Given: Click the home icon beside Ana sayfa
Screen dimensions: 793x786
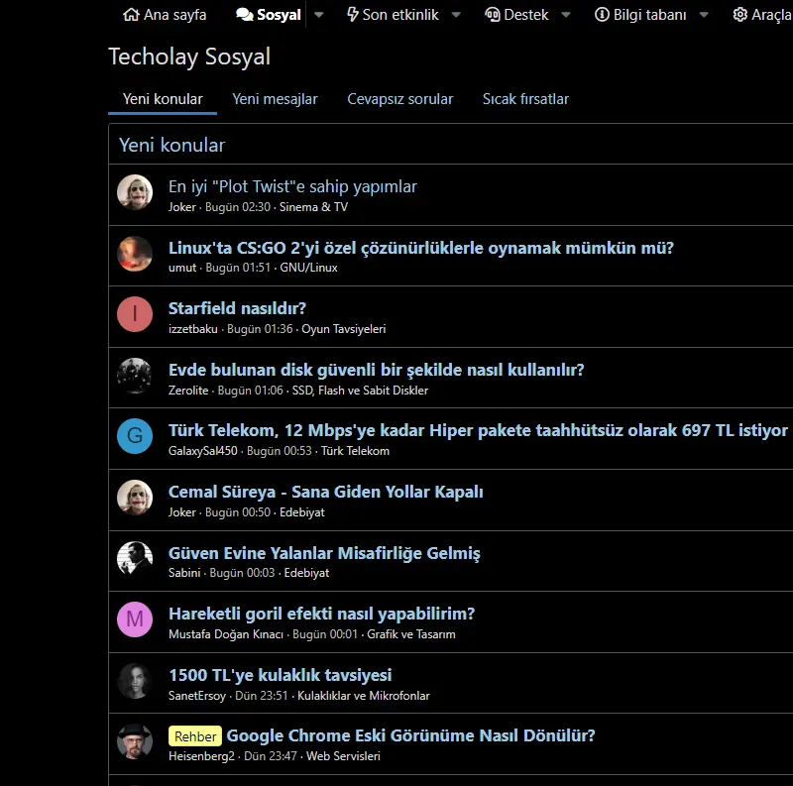Looking at the screenshot, I should point(131,15).
